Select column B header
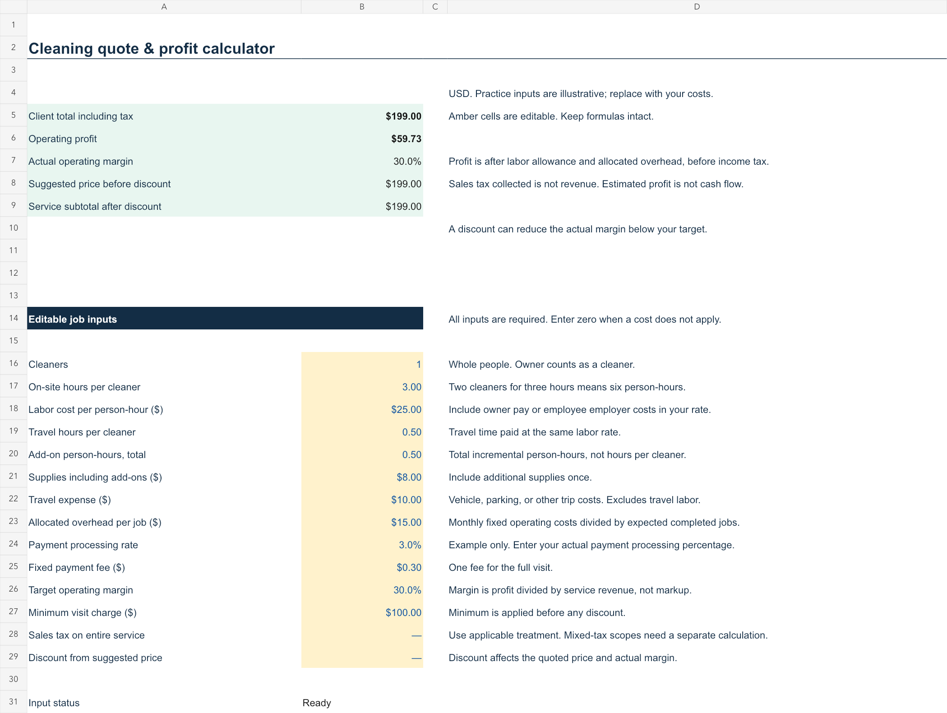Screen dimensions: 947x713 [x=362, y=7]
